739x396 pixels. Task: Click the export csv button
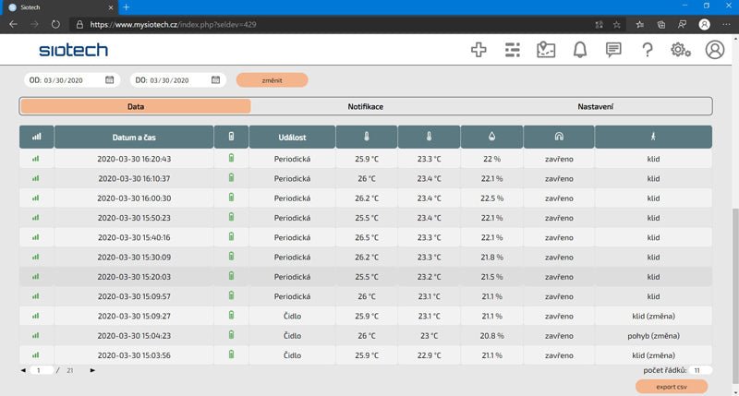point(672,387)
